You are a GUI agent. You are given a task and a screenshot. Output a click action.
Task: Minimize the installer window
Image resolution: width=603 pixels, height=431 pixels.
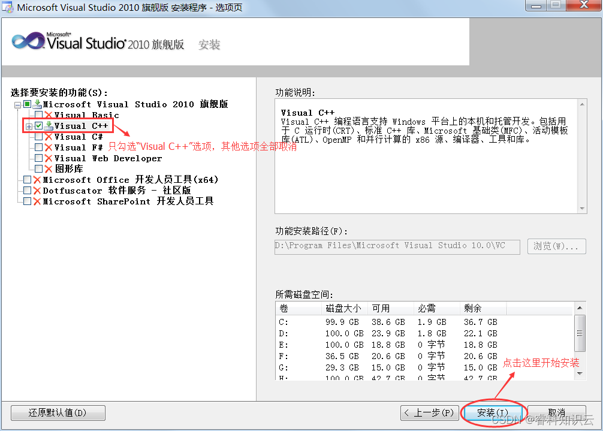pos(536,5)
